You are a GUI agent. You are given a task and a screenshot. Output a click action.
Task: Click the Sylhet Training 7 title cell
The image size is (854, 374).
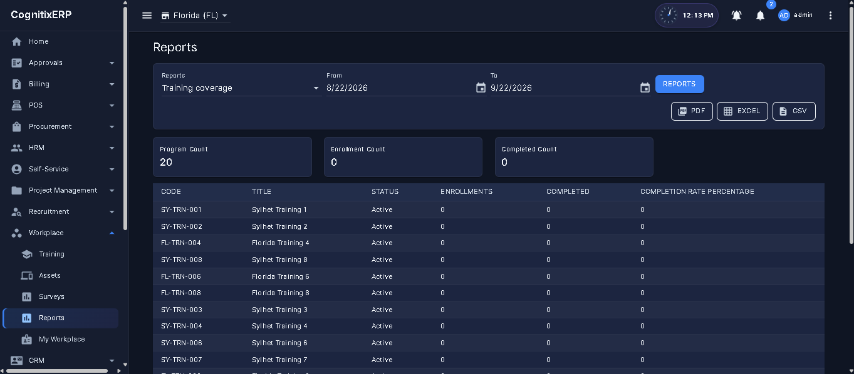point(279,360)
